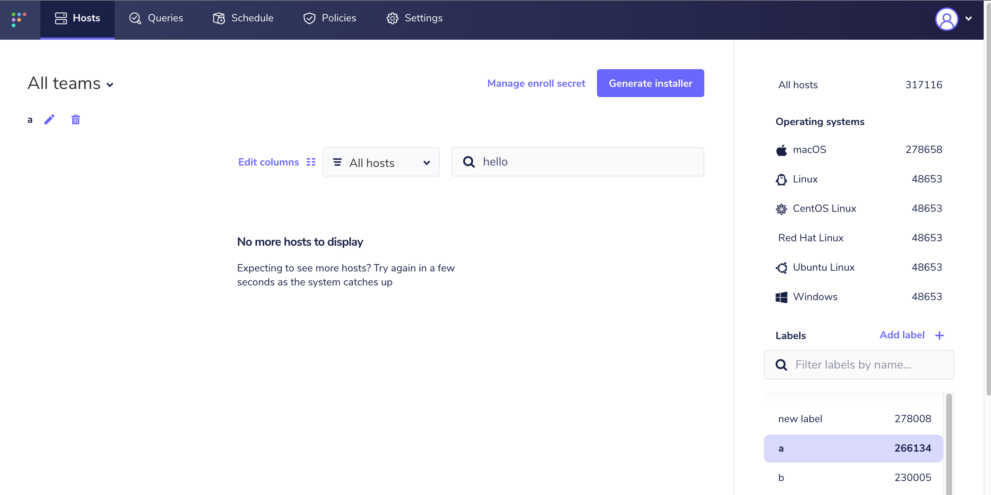
Task: Switch to the Hosts tab
Action: coord(78,18)
